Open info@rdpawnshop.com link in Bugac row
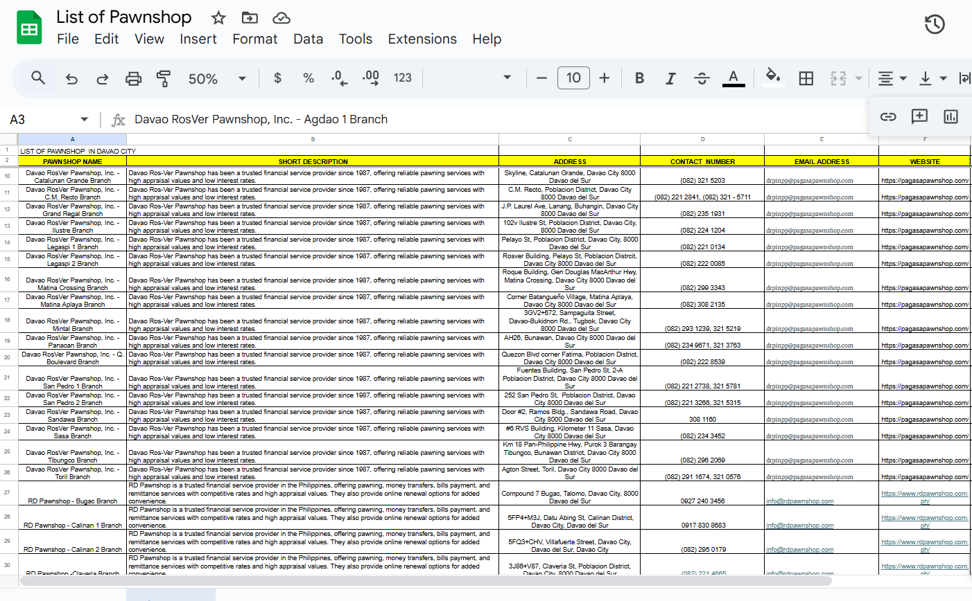Image resolution: width=972 pixels, height=601 pixels. click(x=800, y=501)
